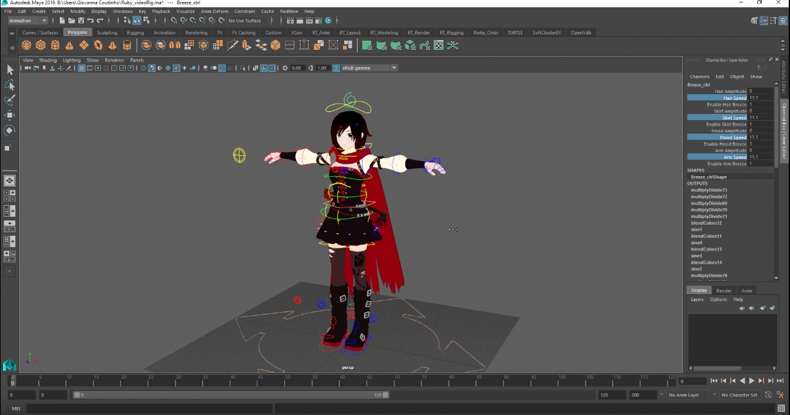Toggle X-ray joints in viewport toolbar
The image size is (790, 415).
(x=272, y=68)
